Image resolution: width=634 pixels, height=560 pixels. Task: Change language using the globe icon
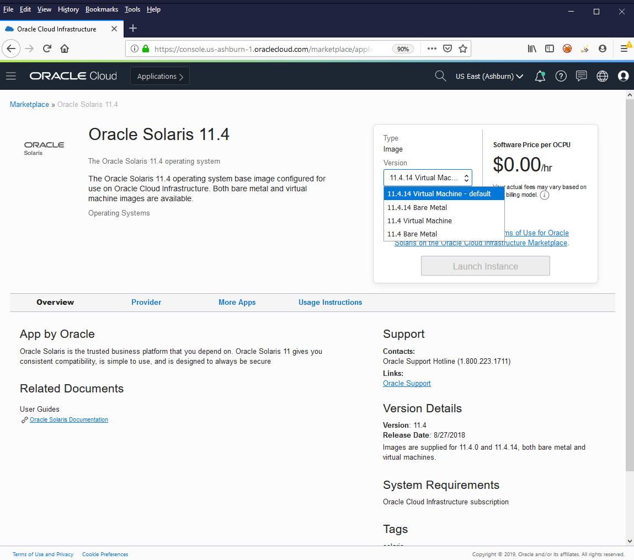pos(601,76)
